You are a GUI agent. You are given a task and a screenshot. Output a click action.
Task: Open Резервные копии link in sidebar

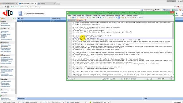6,57
